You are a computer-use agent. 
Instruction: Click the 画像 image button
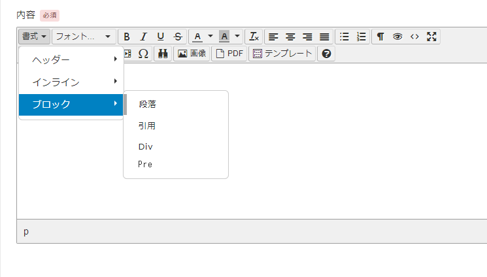point(192,54)
